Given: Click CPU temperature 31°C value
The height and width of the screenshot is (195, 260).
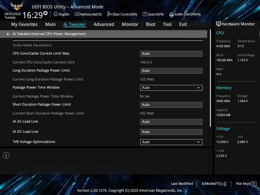Looking at the screenshot, I should click(241, 46).
